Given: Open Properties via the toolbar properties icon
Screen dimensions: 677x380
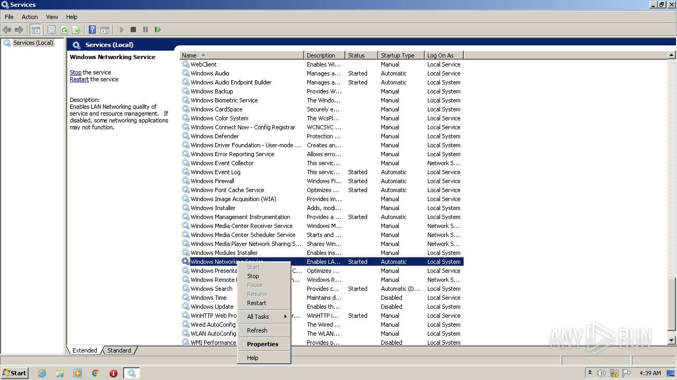Looking at the screenshot, I should [51, 30].
